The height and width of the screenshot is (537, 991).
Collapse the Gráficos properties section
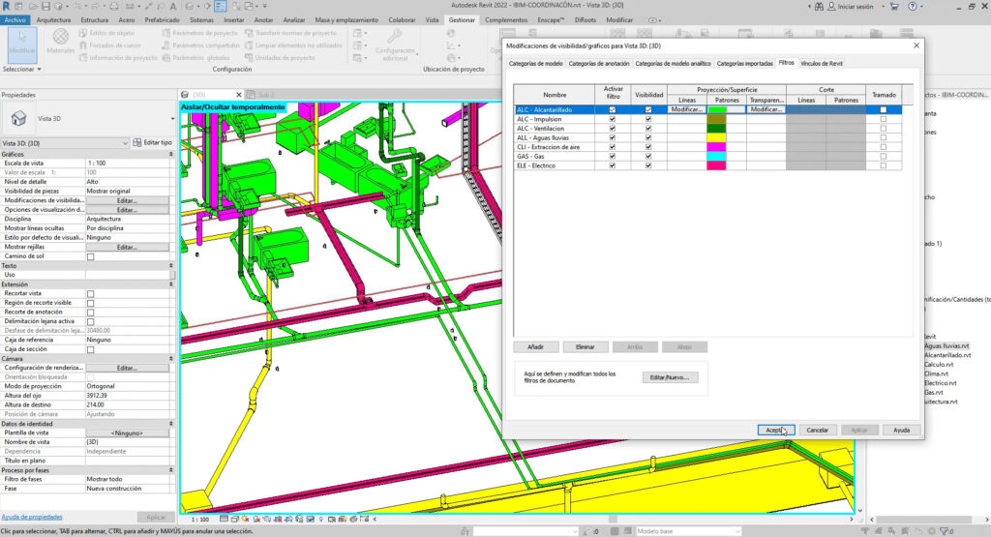point(170,154)
